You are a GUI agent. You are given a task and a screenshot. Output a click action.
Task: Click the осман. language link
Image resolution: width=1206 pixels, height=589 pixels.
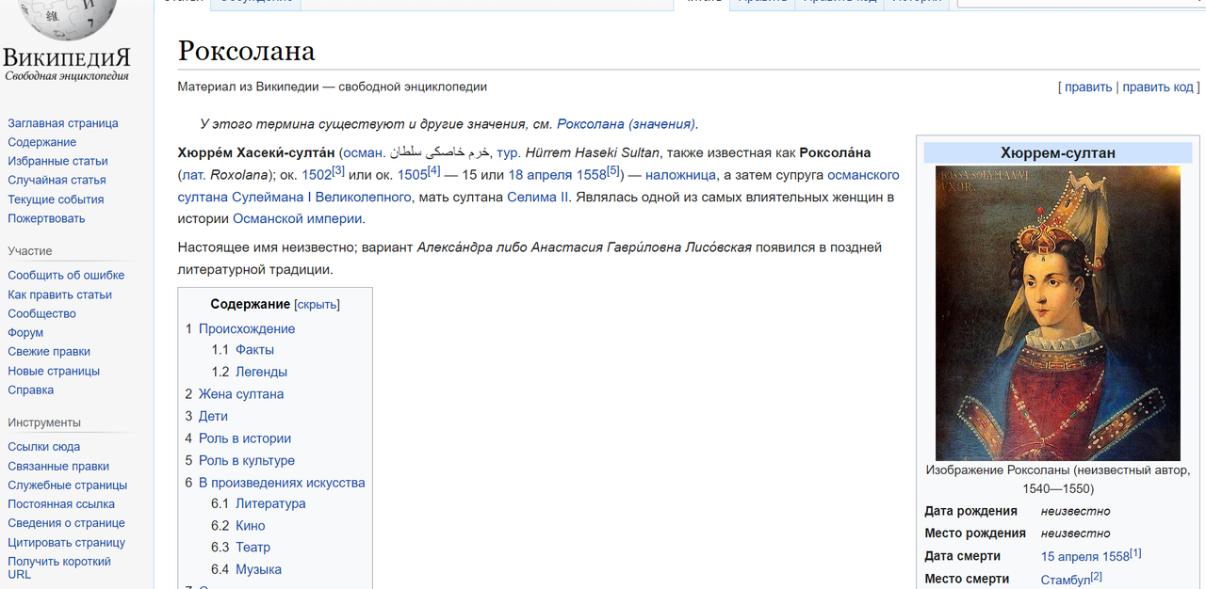364,152
